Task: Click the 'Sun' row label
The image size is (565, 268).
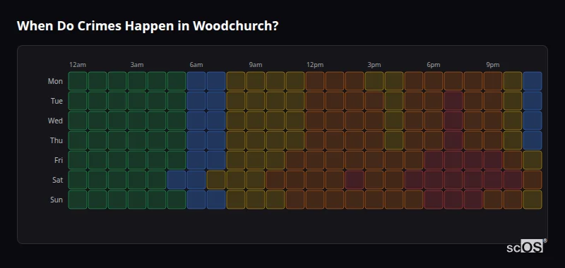Action: pyautogui.click(x=56, y=200)
